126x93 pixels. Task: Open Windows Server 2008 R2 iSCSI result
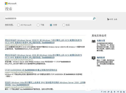tap(43, 41)
